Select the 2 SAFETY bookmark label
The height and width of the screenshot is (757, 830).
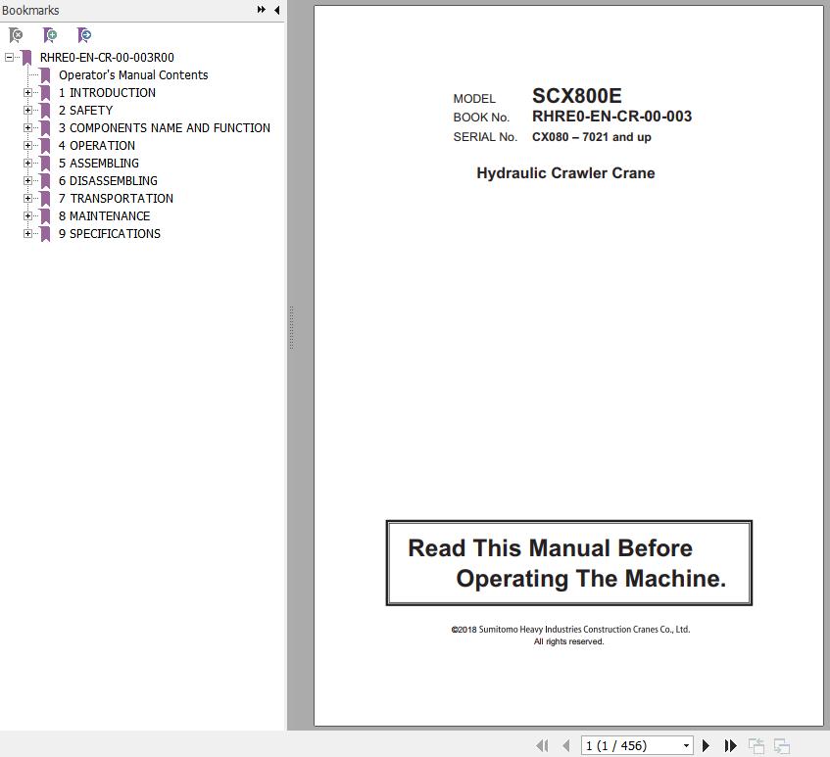pyautogui.click(x=86, y=110)
